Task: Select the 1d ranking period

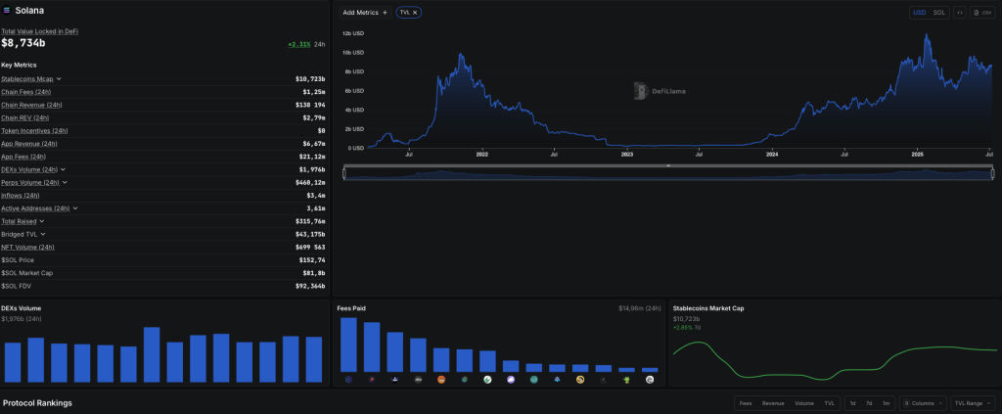Action: [852, 403]
